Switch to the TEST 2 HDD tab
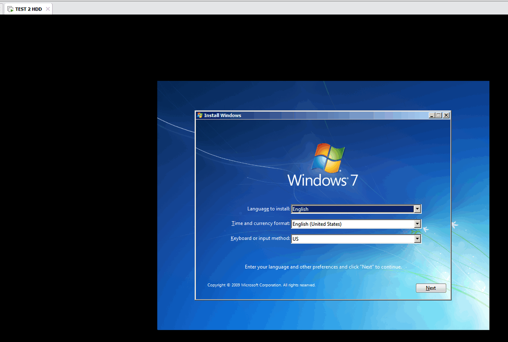The image size is (508, 342). (29, 9)
